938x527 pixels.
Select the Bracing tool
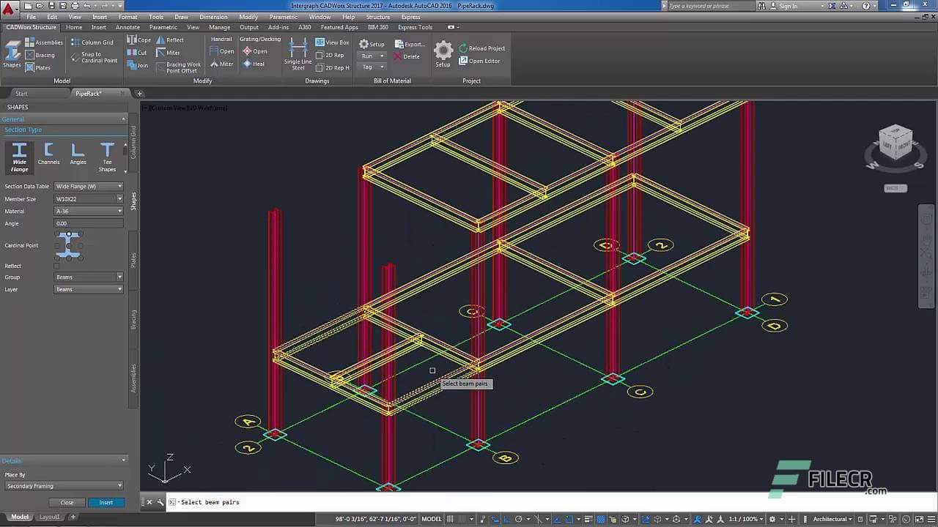click(x=29, y=54)
